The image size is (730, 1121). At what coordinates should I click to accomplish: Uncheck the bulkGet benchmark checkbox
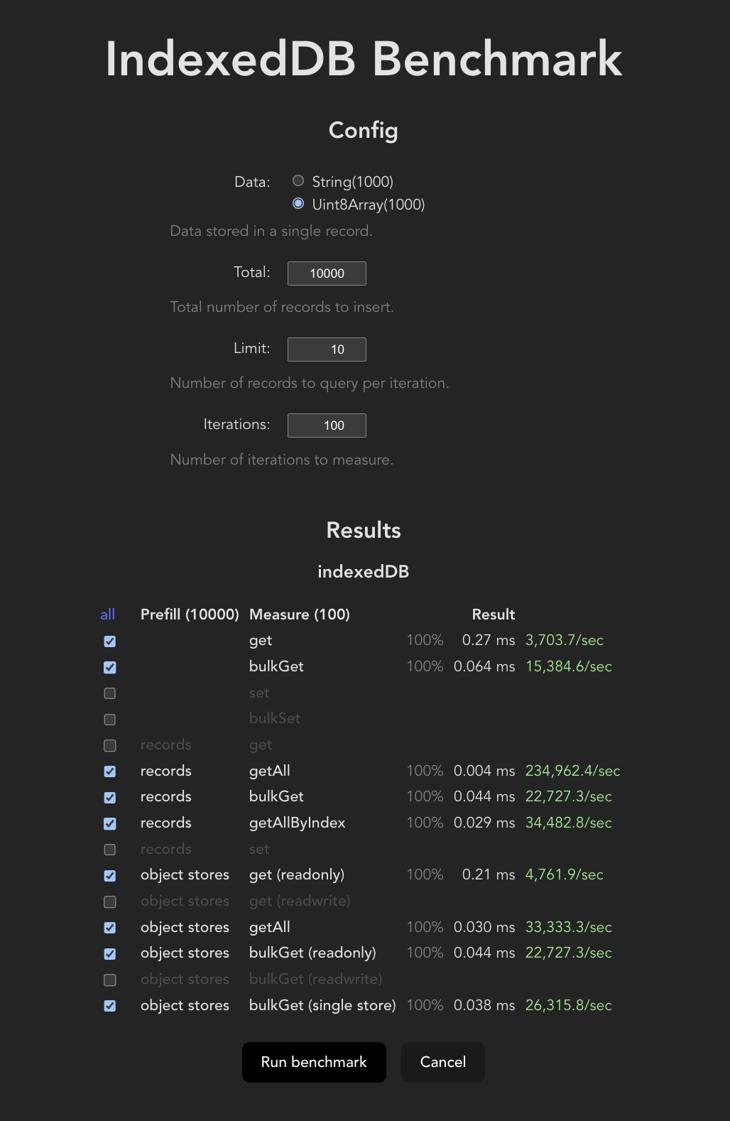pyautogui.click(x=109, y=667)
